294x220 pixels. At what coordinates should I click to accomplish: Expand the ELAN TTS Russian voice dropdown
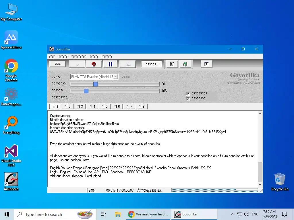(116, 77)
